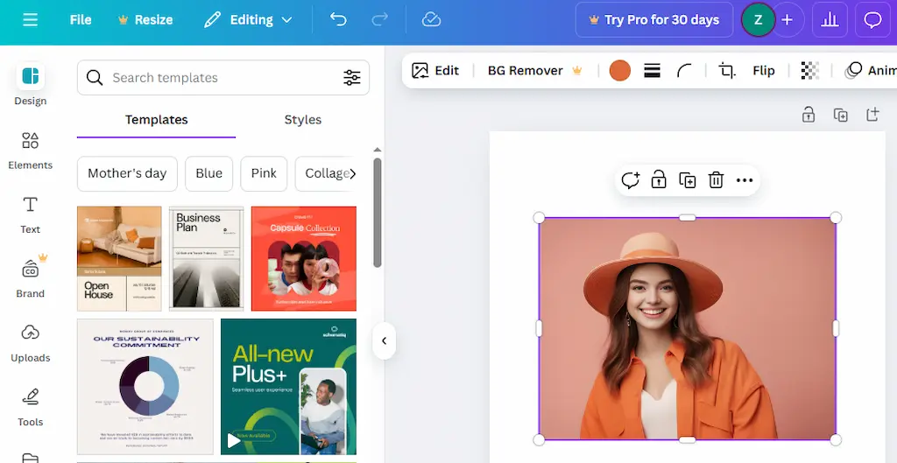Click Edit image in toolbar
This screenshot has height=463, width=897.
coord(435,71)
